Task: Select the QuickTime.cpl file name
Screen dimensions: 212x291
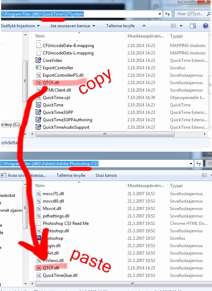Action: (57, 98)
